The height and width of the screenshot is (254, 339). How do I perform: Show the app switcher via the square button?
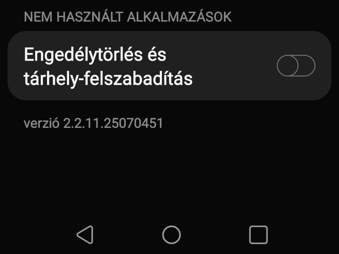(x=258, y=235)
